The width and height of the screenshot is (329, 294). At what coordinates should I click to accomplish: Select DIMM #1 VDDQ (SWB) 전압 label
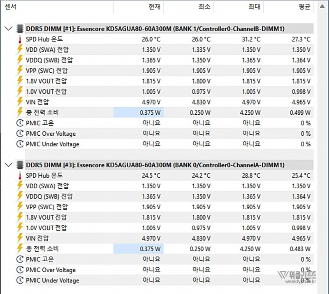[49, 60]
